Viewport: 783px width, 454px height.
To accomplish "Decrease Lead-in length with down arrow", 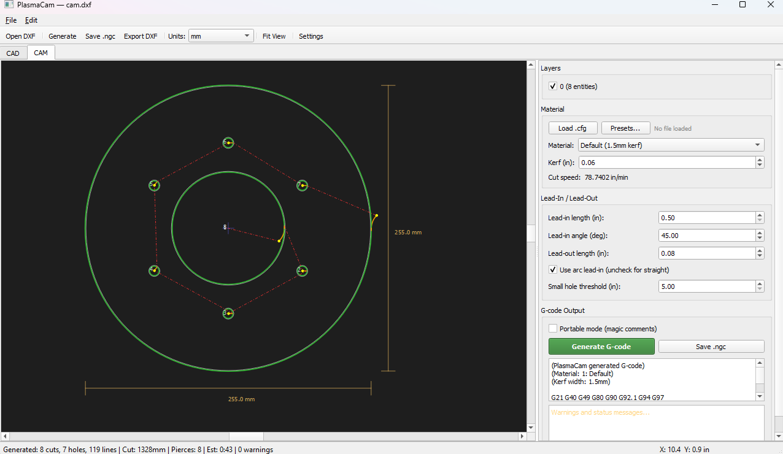I will (760, 221).
